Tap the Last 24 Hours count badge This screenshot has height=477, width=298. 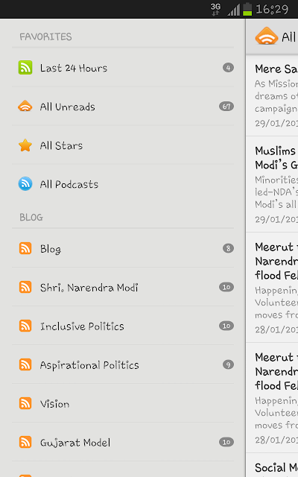click(228, 68)
